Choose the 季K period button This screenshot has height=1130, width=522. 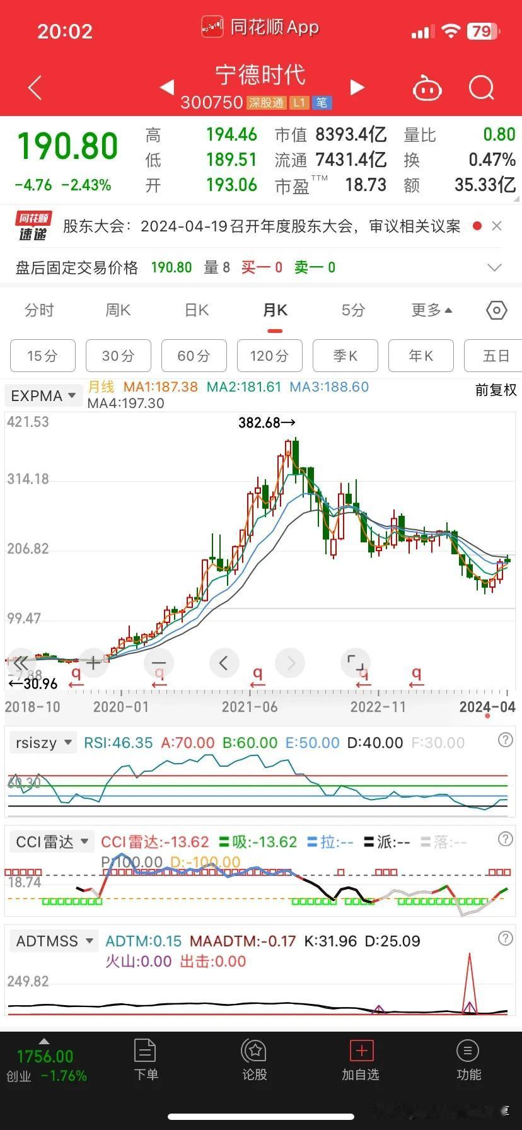point(345,356)
